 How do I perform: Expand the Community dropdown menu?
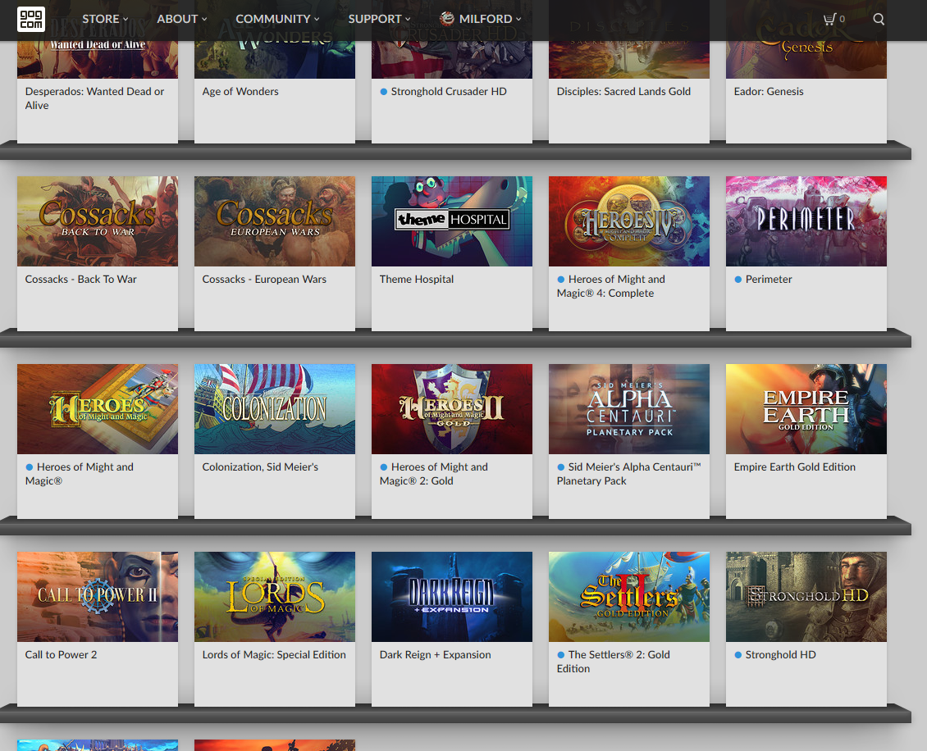[x=278, y=19]
